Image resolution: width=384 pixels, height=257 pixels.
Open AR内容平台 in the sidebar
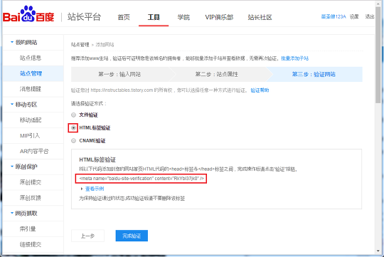pyautogui.click(x=34, y=151)
